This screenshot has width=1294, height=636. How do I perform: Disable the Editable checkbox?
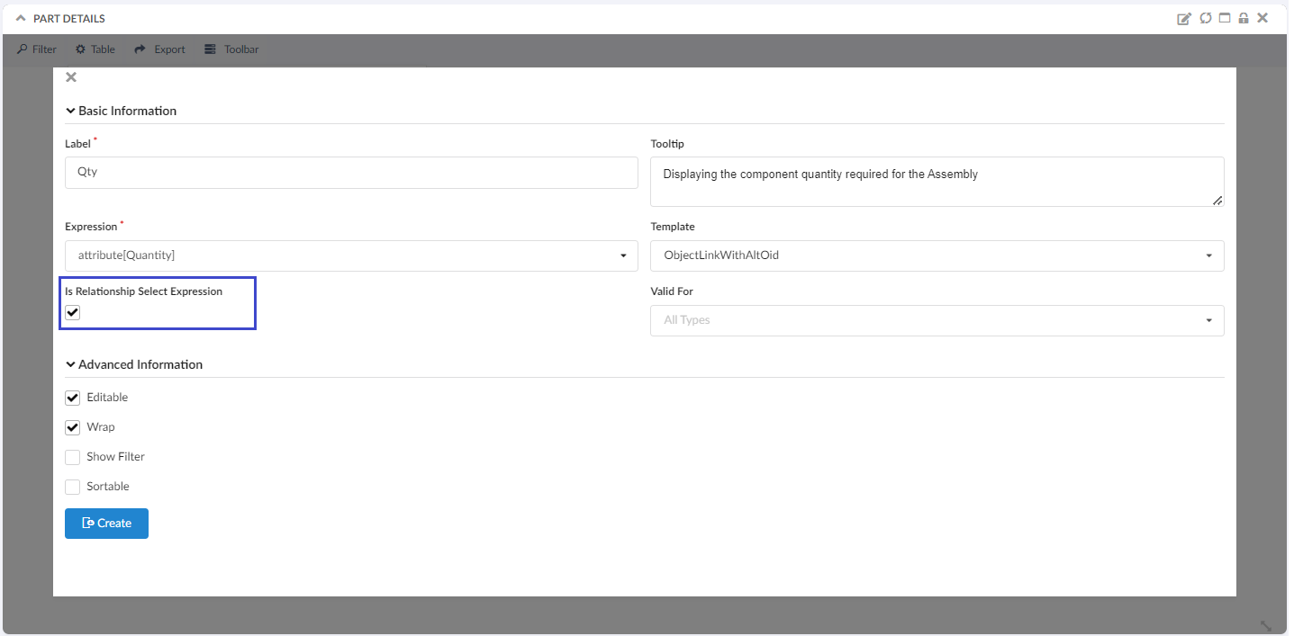73,398
